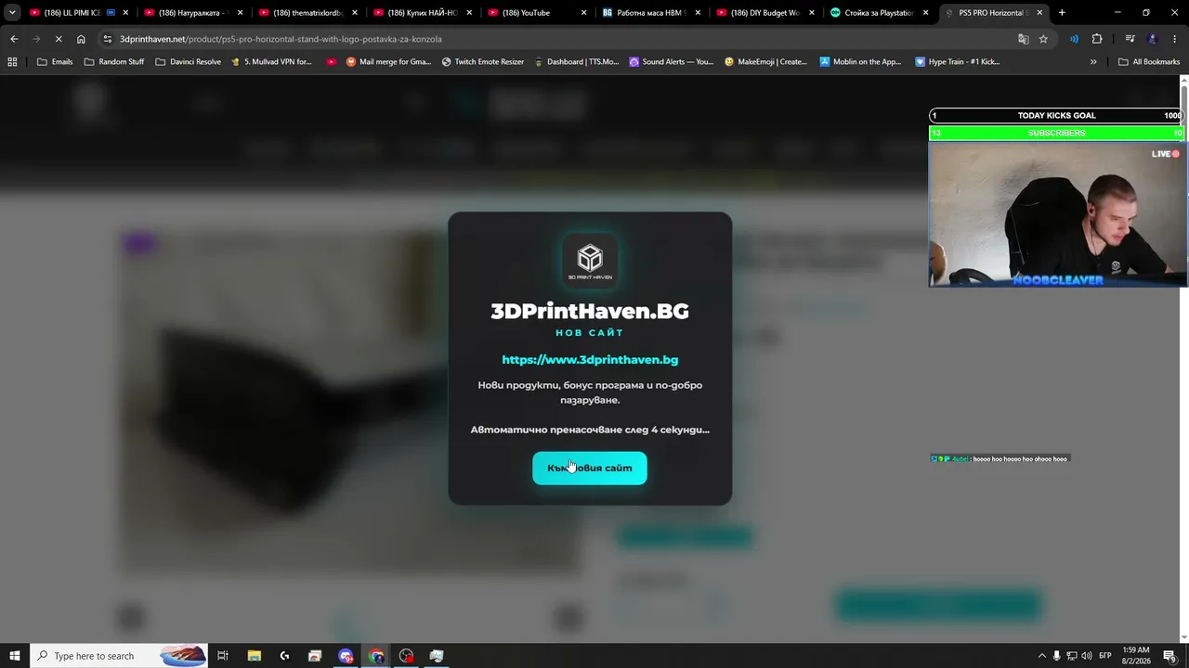Image resolution: width=1189 pixels, height=668 pixels.
Task: Open the Windows Start menu
Action: click(x=15, y=656)
